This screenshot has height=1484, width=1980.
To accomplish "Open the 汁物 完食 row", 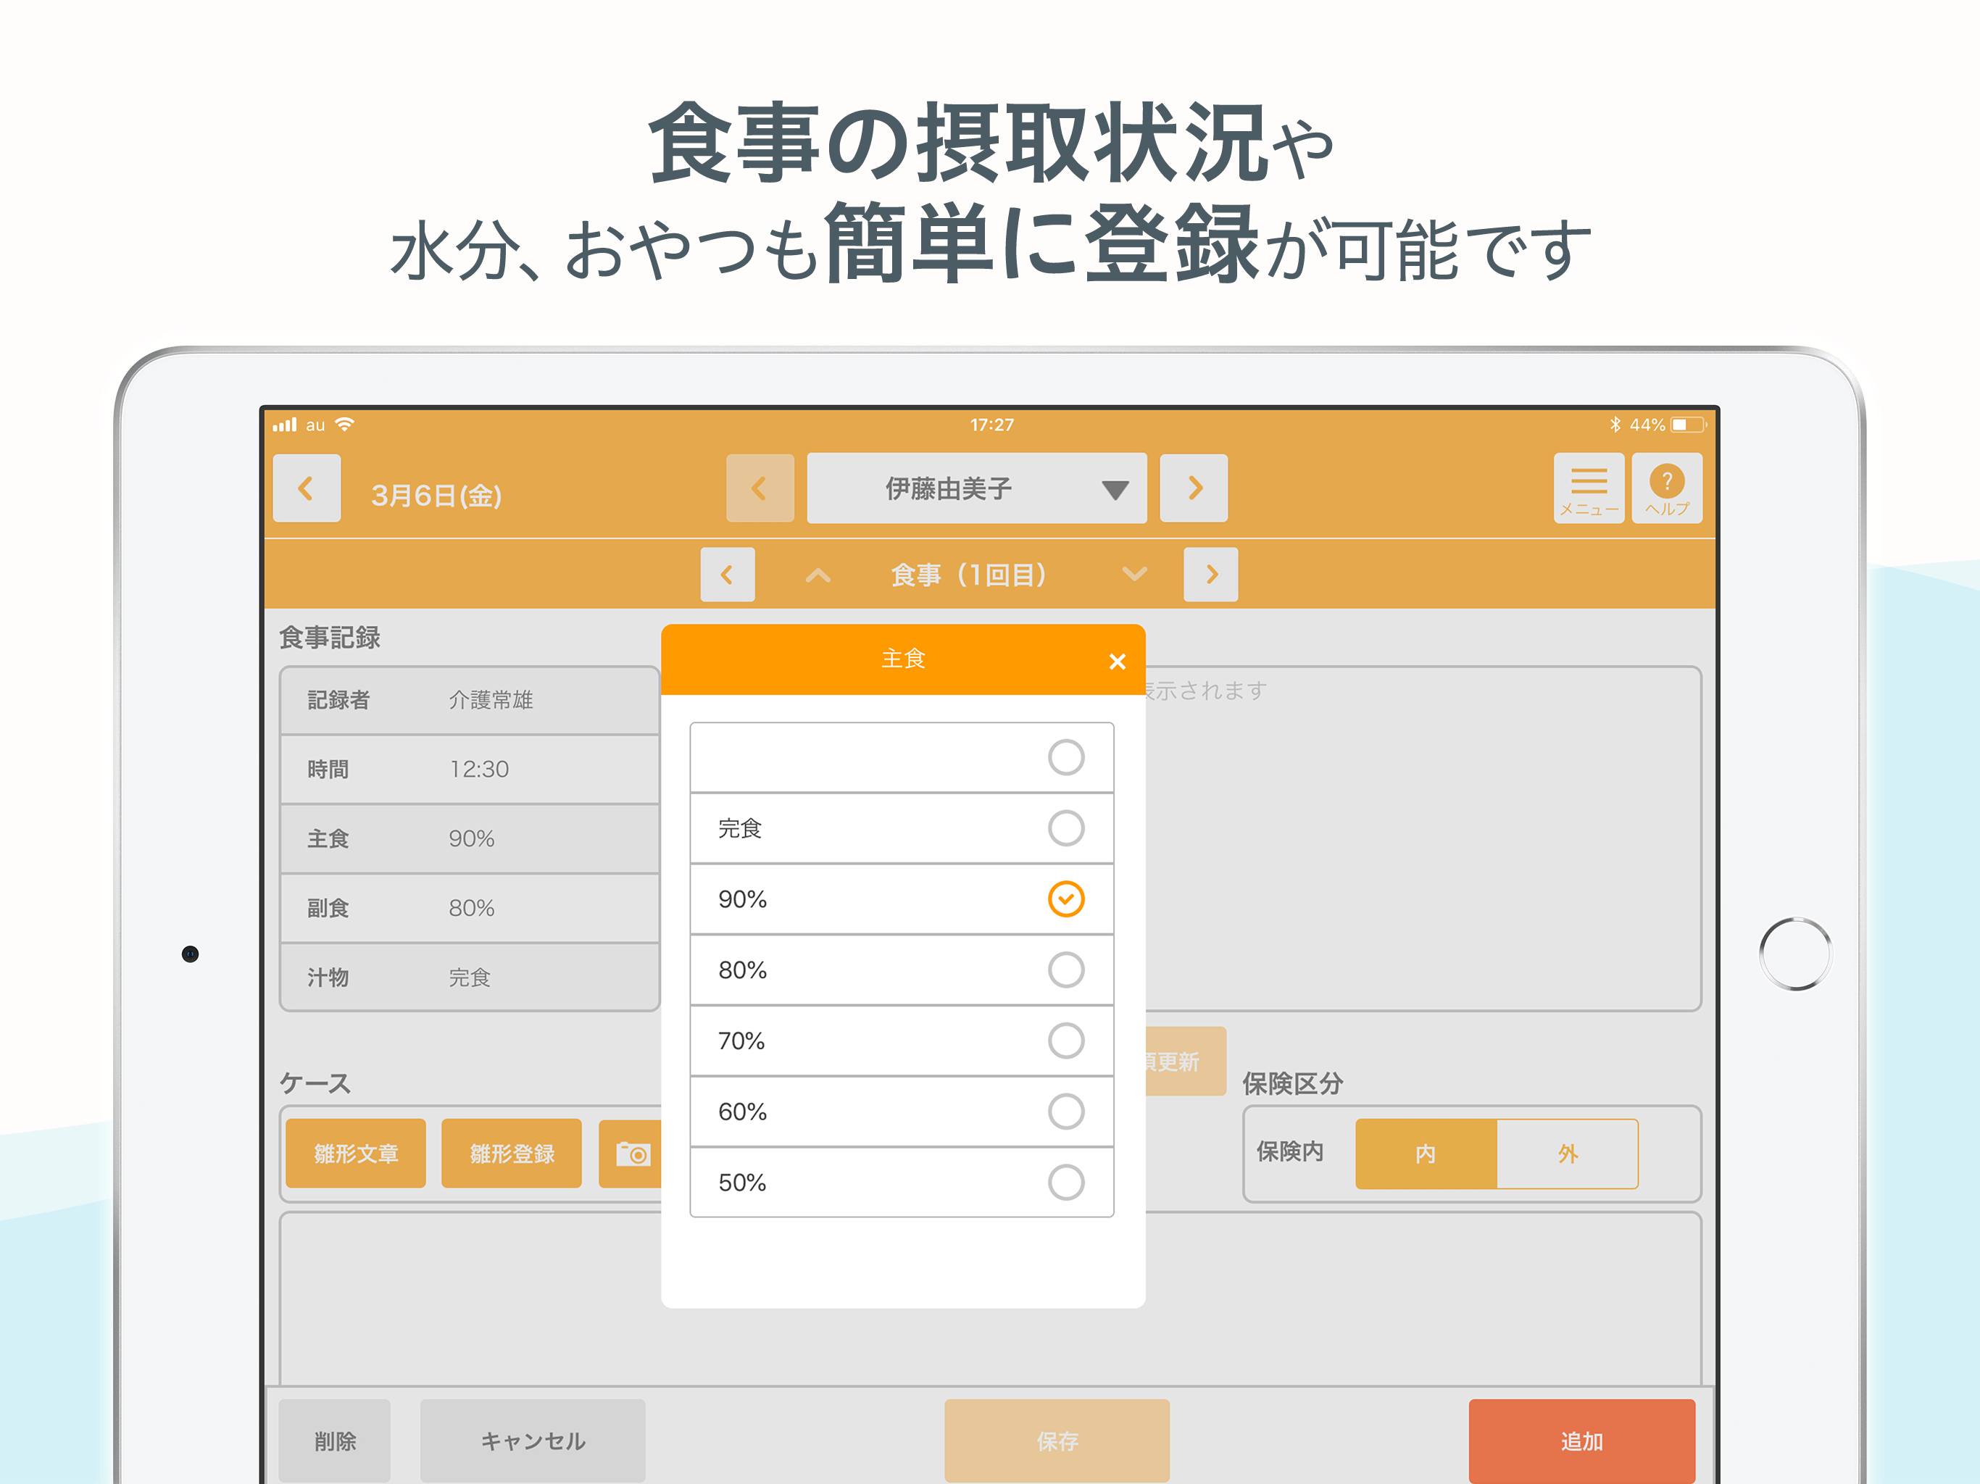I will tap(470, 977).
